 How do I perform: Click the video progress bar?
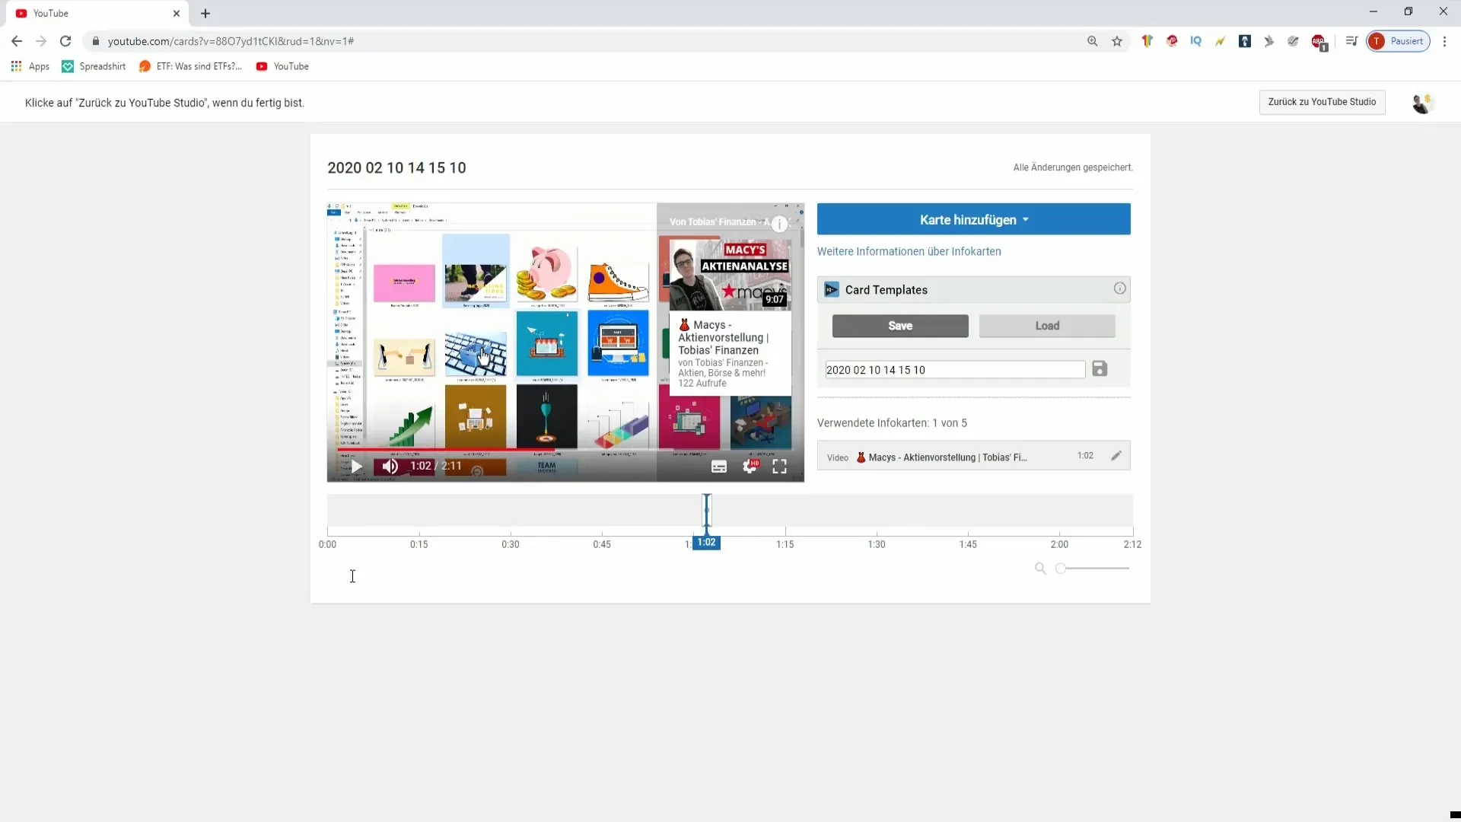pos(565,451)
